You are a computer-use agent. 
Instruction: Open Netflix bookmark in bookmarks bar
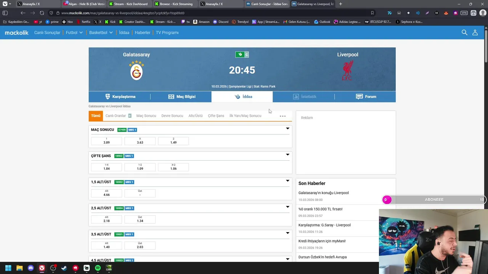coord(83,22)
